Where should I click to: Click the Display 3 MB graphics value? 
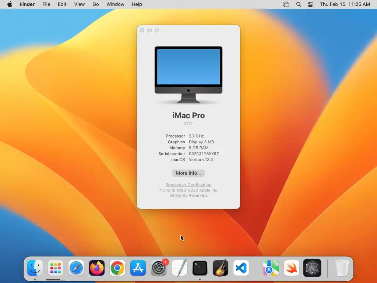pyautogui.click(x=201, y=142)
